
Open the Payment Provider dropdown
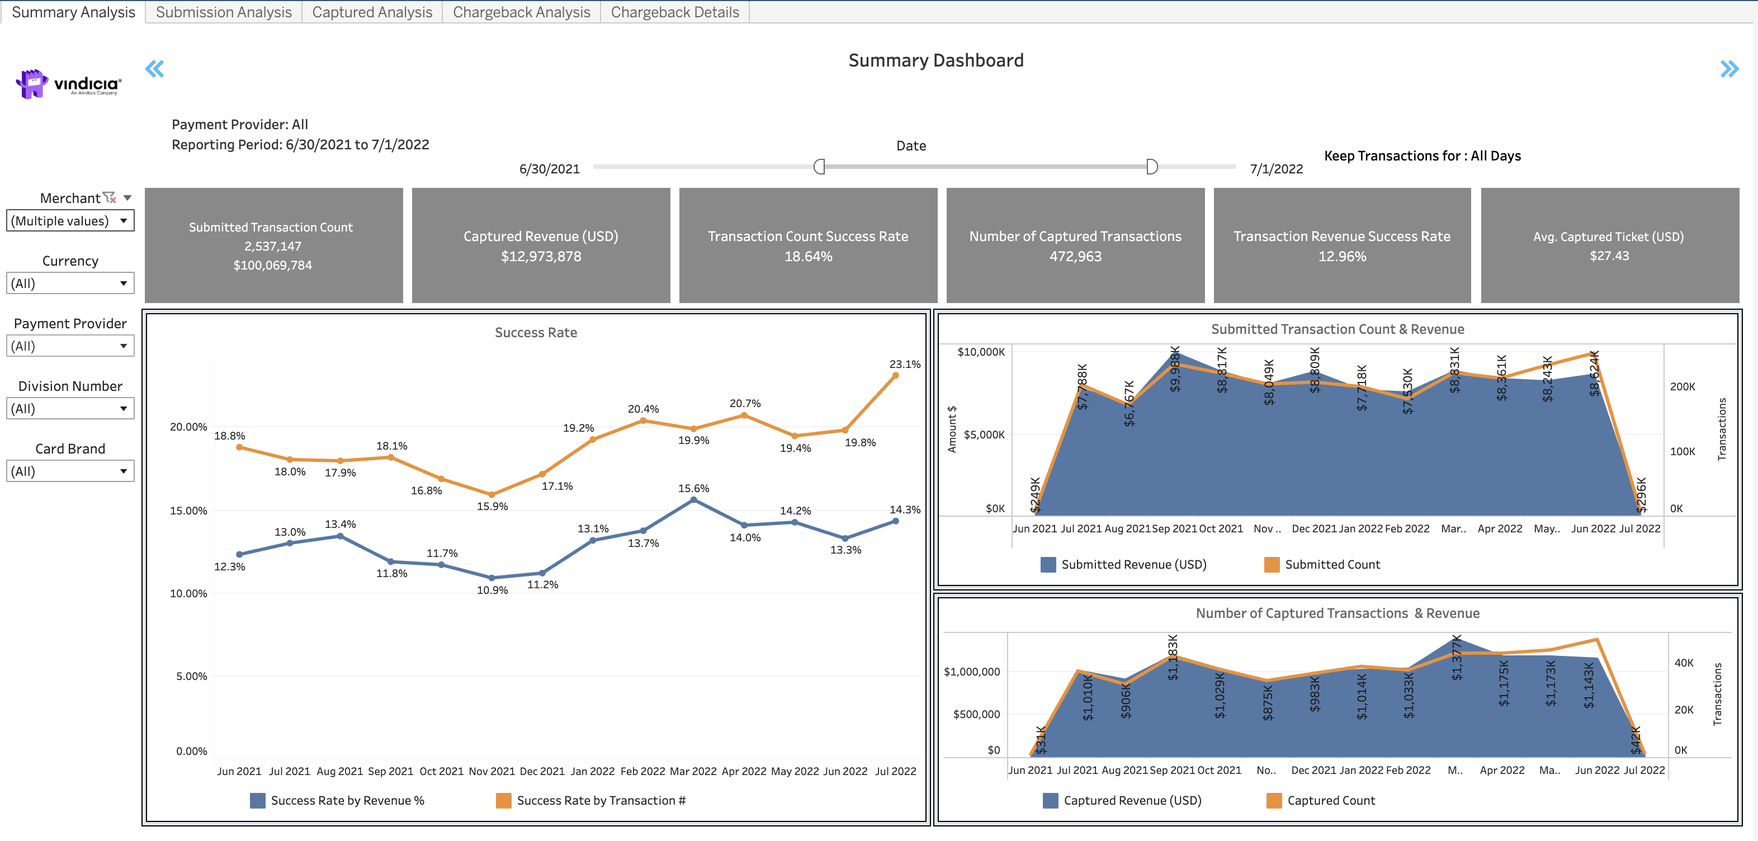[x=70, y=346]
